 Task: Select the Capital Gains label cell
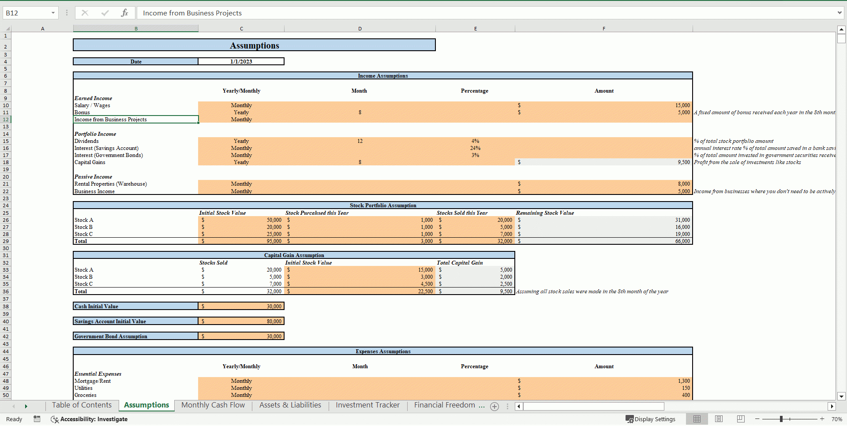coord(136,162)
